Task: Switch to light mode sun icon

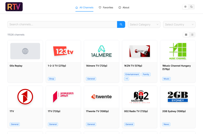Action: tap(185, 7)
